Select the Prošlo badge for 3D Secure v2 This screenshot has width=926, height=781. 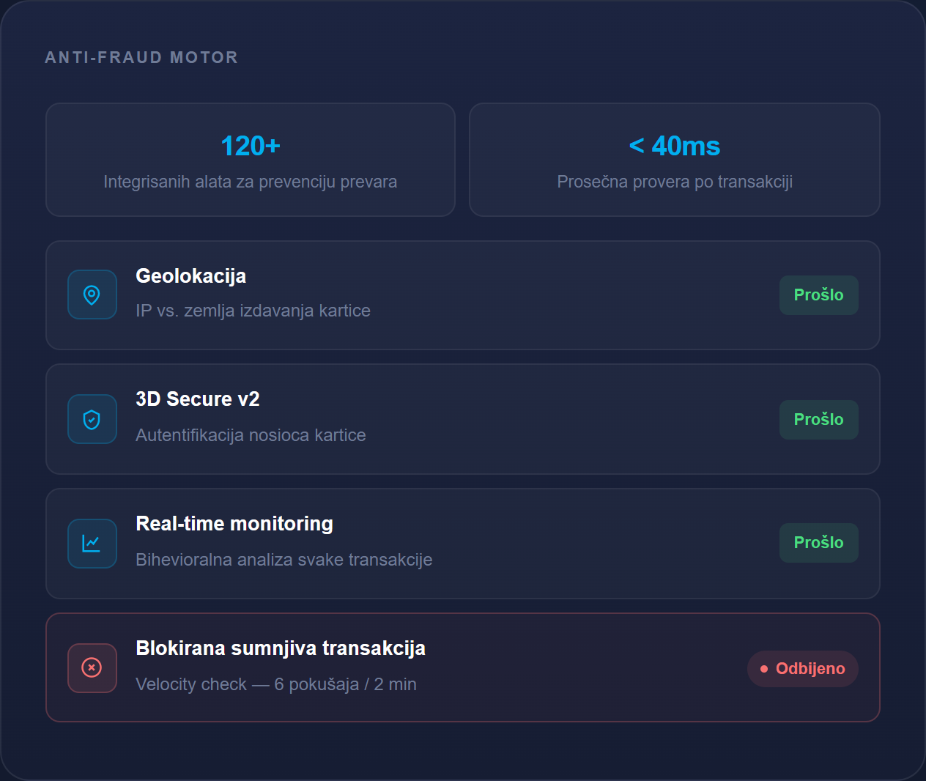[818, 420]
